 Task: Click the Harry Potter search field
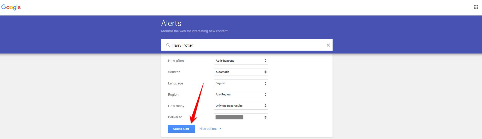pyautogui.click(x=247, y=45)
